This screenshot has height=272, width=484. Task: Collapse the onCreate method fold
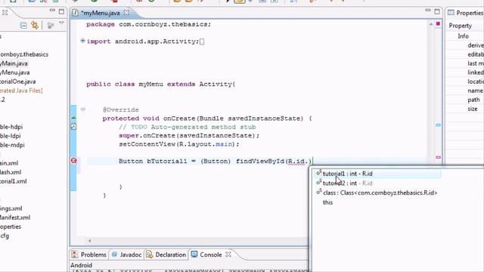point(82,109)
